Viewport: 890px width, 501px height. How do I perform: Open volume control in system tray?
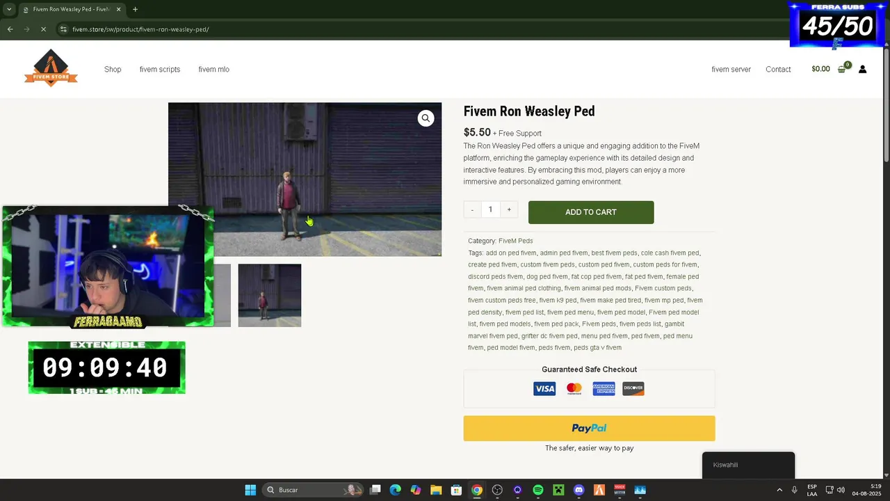tap(841, 490)
